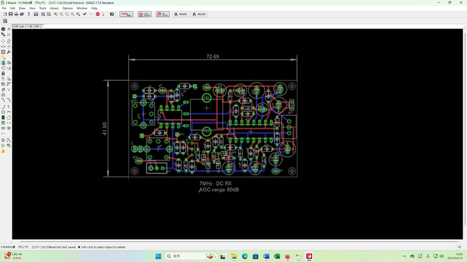Click the 72.69 dimension value

(213, 56)
